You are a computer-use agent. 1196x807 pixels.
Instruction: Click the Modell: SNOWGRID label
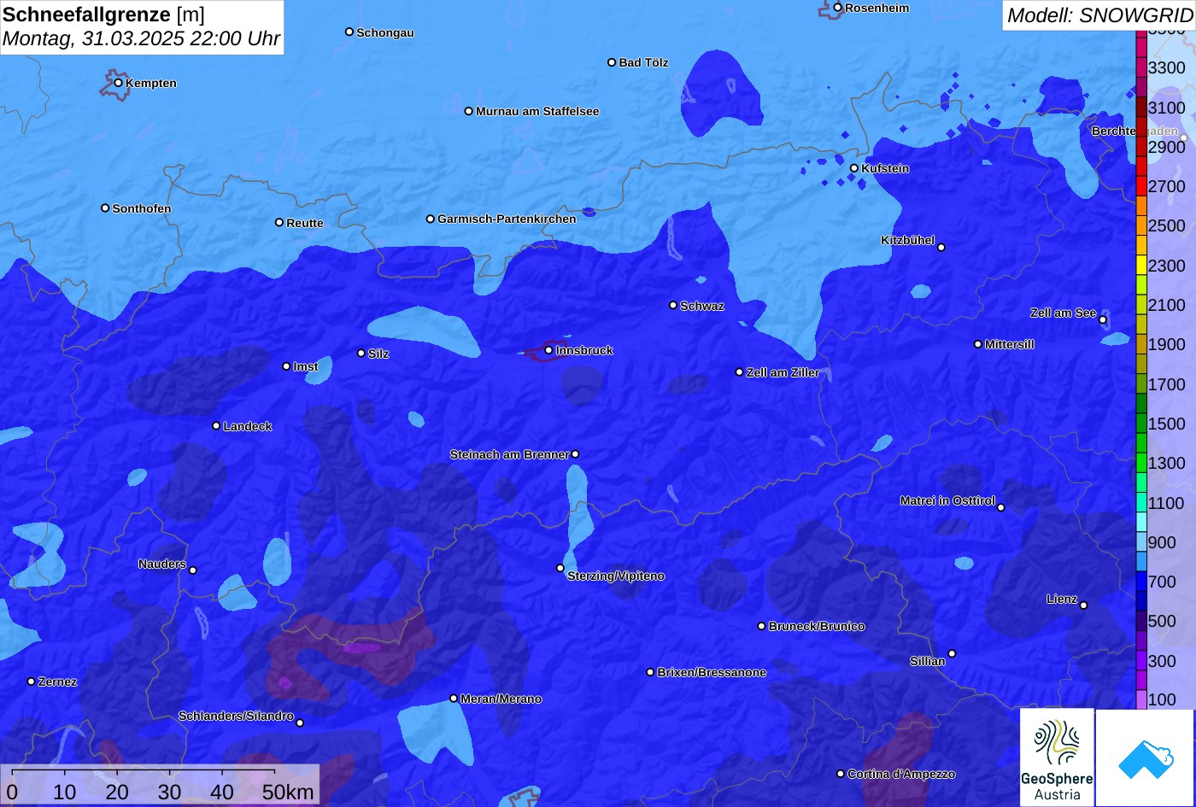(x=1099, y=15)
